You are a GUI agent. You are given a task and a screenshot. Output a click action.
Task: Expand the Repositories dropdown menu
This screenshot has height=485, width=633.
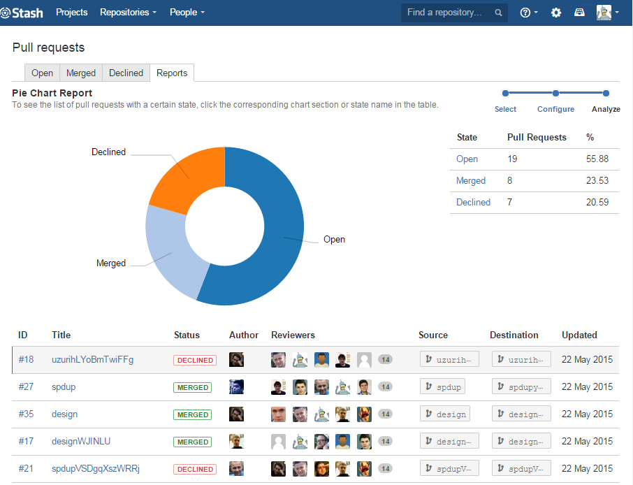pyautogui.click(x=128, y=13)
